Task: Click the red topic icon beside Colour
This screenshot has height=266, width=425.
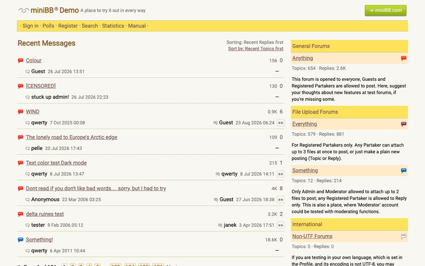Action: coord(20,60)
